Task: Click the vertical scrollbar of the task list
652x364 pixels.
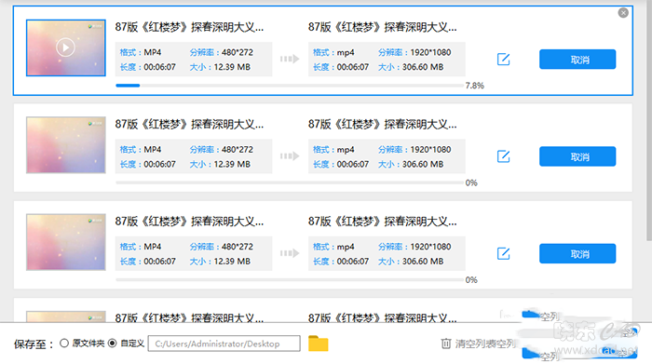Action: point(648,120)
